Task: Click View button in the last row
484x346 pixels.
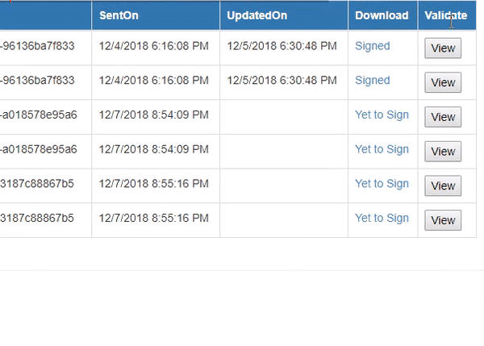Action: [443, 220]
